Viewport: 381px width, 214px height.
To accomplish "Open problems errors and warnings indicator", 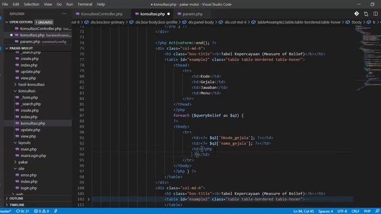I will click(x=41, y=211).
